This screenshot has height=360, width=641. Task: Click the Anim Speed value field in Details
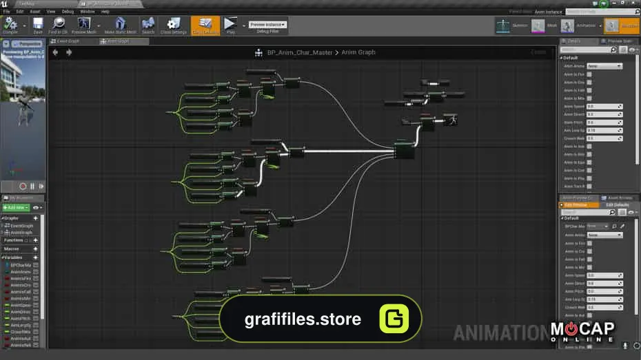pos(604,106)
